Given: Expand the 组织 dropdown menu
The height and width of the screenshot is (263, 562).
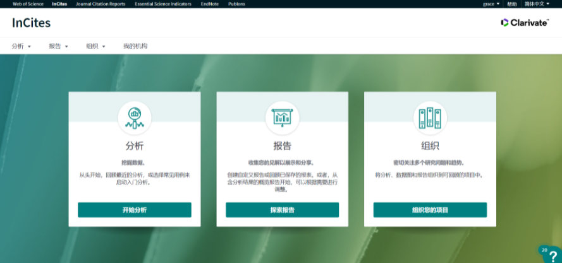Looking at the screenshot, I should pyautogui.click(x=95, y=46).
